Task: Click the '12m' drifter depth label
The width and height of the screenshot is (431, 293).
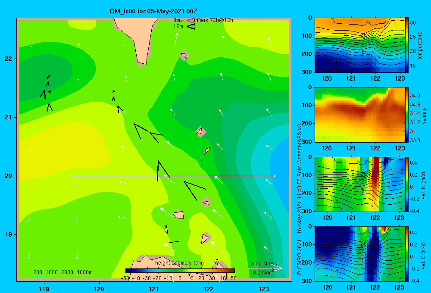Action: click(x=178, y=26)
